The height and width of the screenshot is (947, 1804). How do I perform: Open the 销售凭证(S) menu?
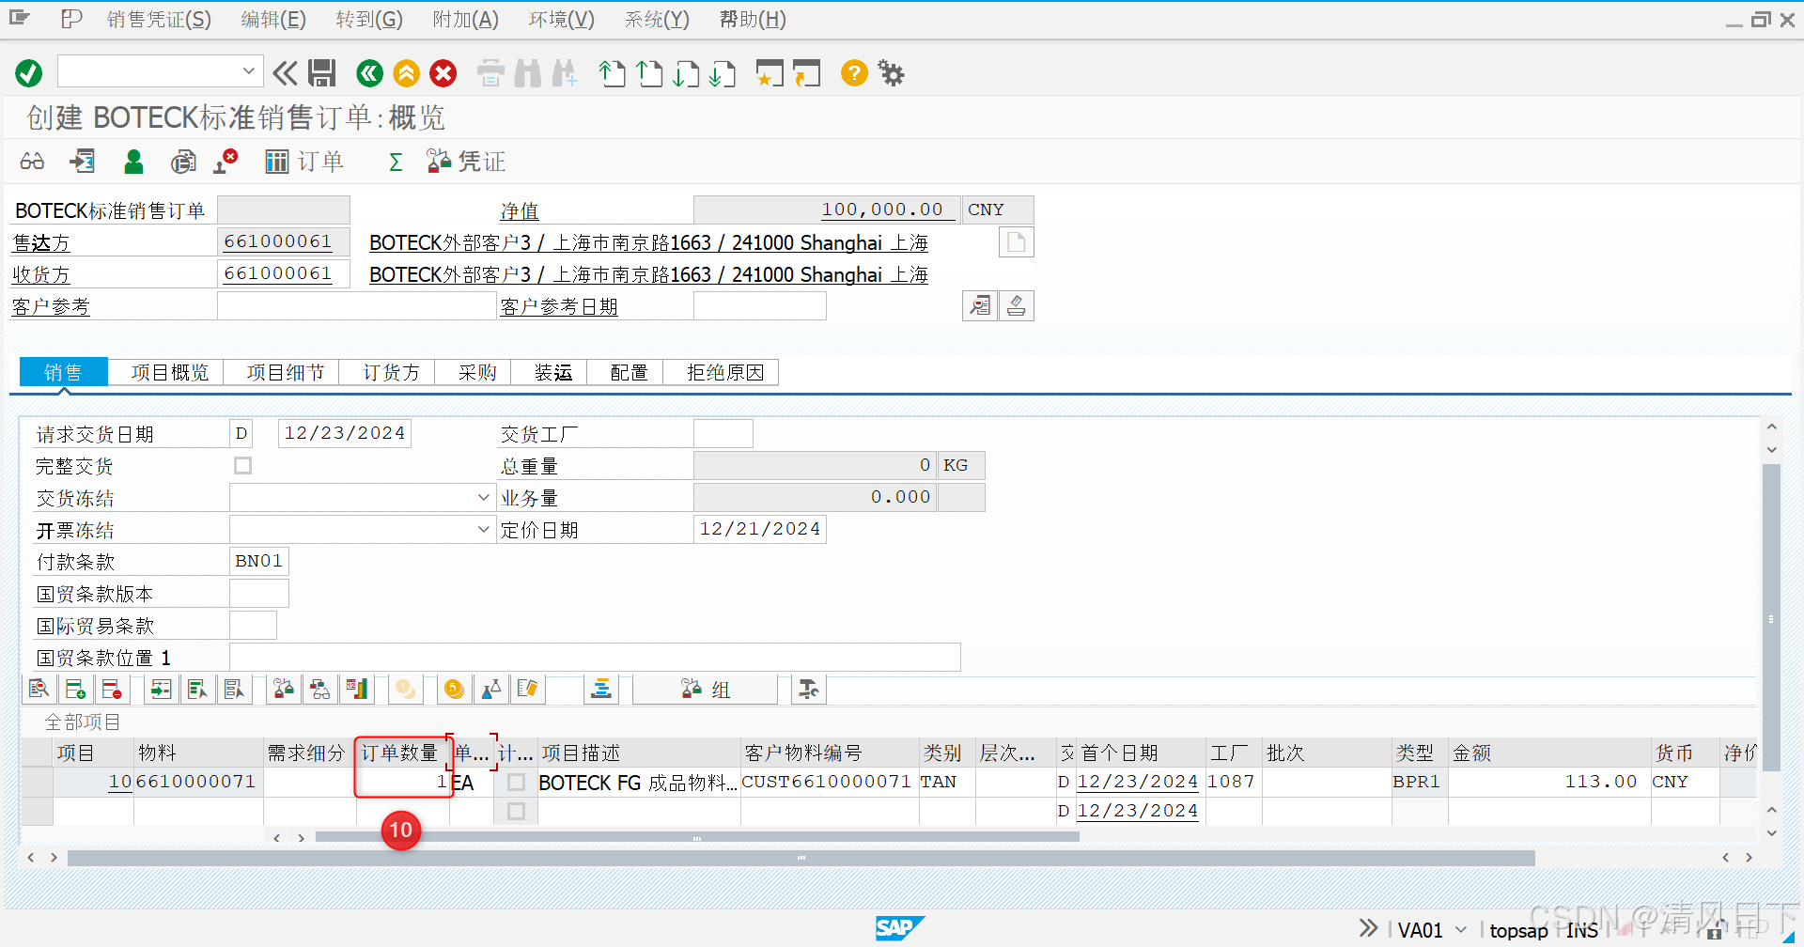coord(159,20)
